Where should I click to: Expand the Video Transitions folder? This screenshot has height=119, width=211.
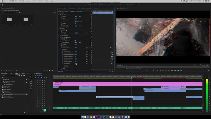[x=1, y=96]
